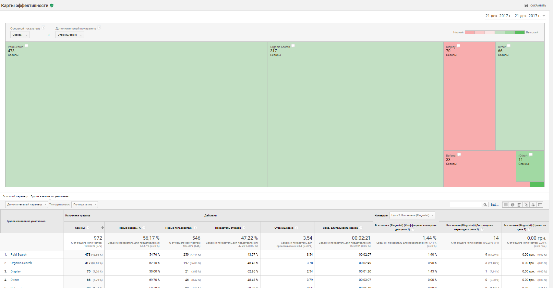This screenshot has width=553, height=288.
Task: Click the tooltip bubble beside Organic Search tile
Action: 293,46
